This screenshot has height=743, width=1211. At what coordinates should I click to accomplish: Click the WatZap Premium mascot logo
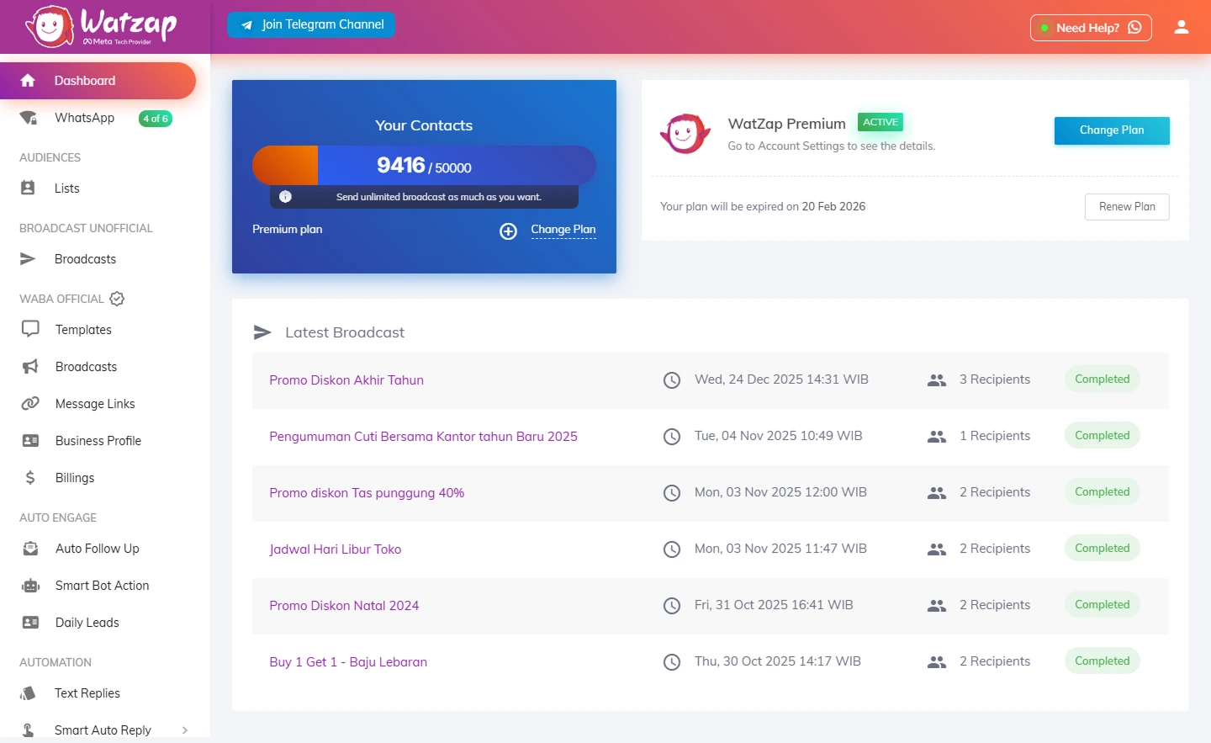click(x=685, y=133)
